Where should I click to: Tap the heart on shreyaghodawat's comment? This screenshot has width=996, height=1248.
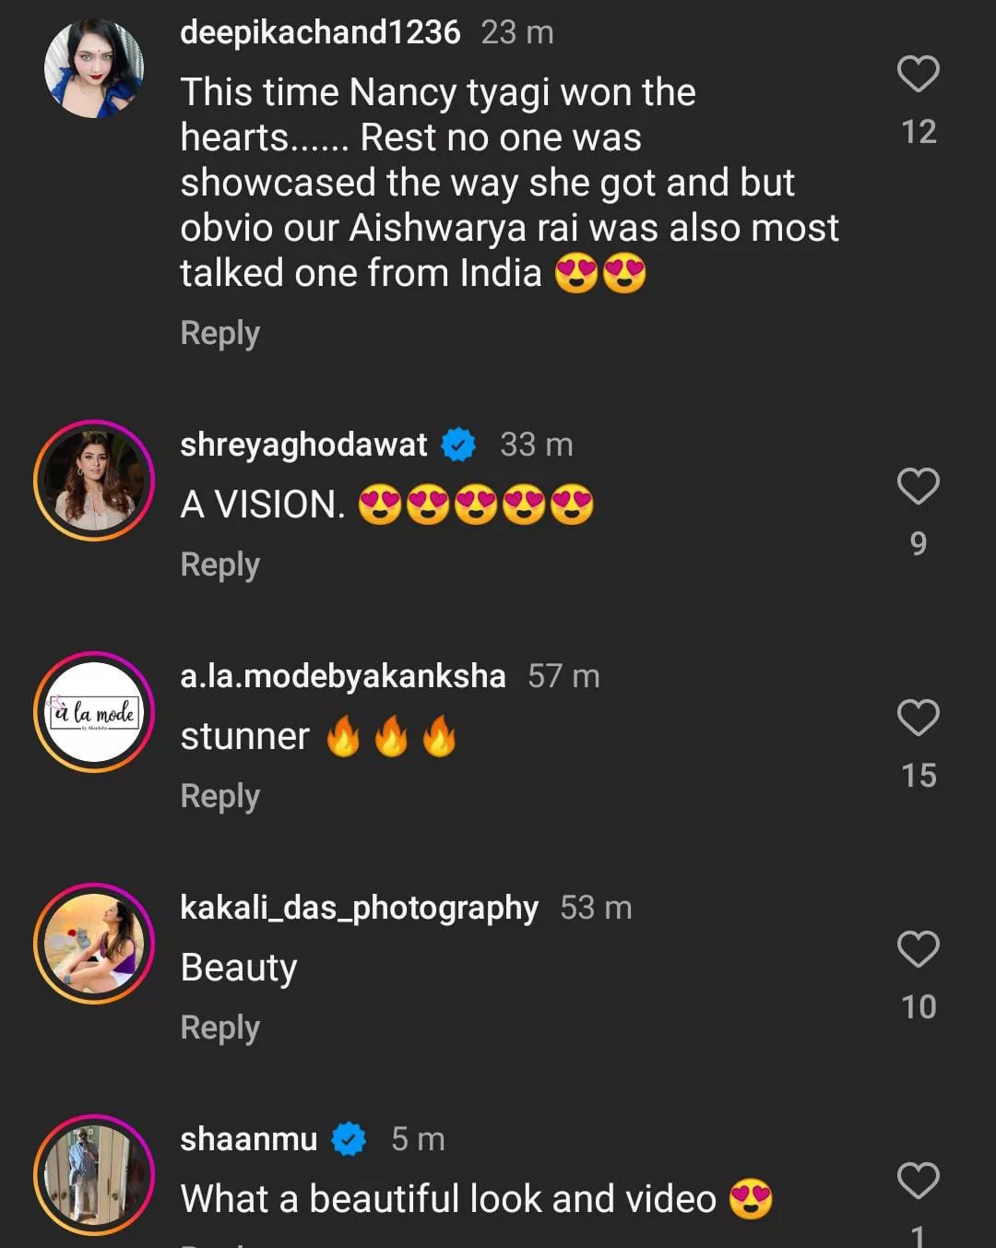tap(918, 486)
